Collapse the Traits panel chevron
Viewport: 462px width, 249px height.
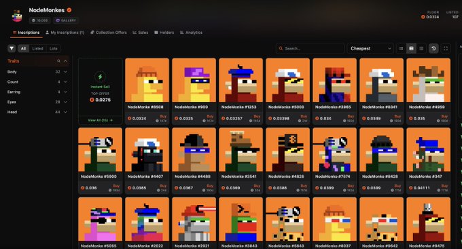tap(65, 61)
